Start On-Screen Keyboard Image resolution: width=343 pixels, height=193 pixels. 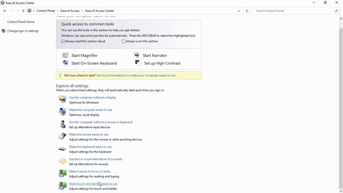coord(94,63)
